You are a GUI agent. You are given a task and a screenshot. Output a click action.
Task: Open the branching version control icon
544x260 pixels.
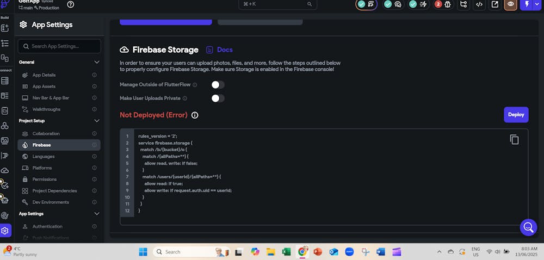(x=463, y=4)
